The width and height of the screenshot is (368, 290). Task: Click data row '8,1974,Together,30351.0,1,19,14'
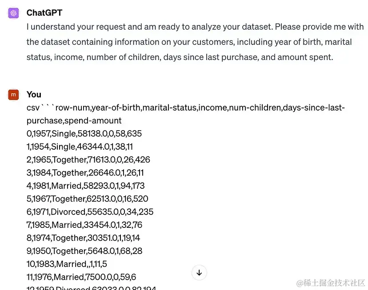coord(83,238)
